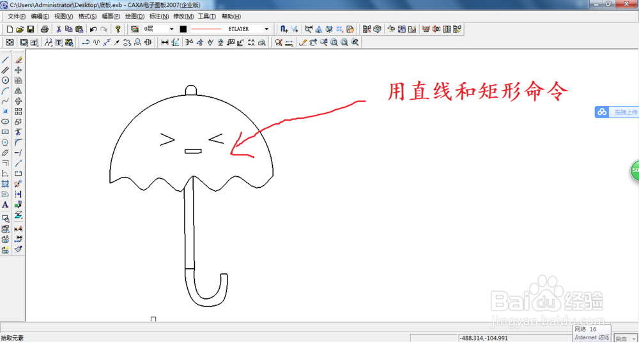Click the green 50 floating badge

click(635, 171)
